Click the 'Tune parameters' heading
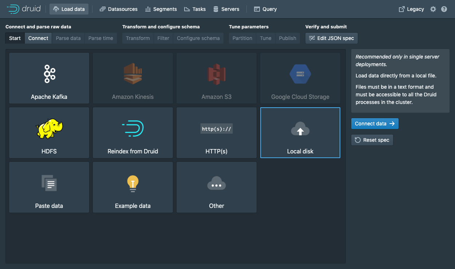The image size is (455, 269). click(249, 27)
